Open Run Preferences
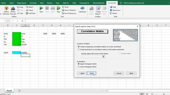The image size is (170, 95). coord(69,13)
